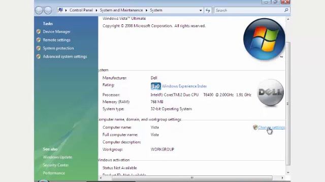Go back with the Back navigation button
The image size is (325, 182).
pos(39,10)
